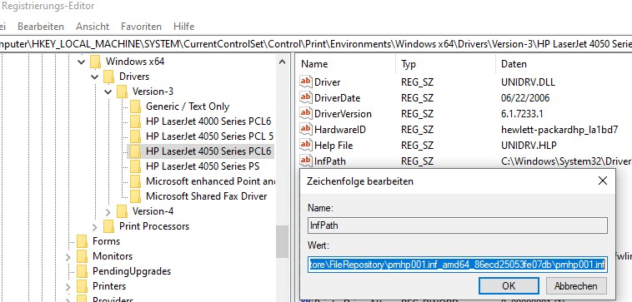Screen dimensions: 632x302
Task: Click the DriverVersion value icon
Action: point(306,114)
